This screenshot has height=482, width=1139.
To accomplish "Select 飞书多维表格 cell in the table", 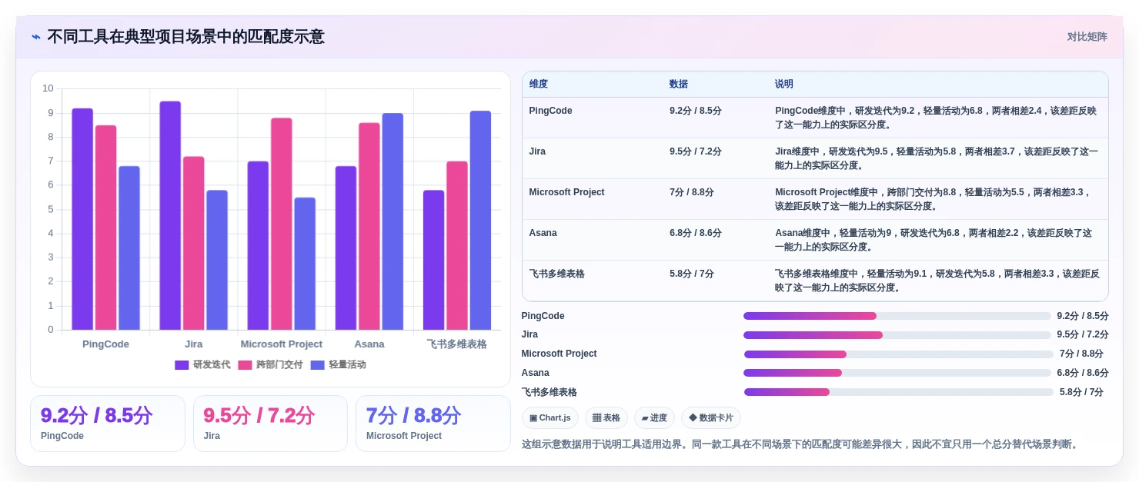I will (556, 274).
